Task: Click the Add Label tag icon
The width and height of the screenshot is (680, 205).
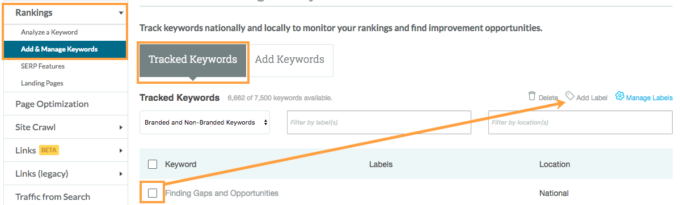Action: (570, 95)
